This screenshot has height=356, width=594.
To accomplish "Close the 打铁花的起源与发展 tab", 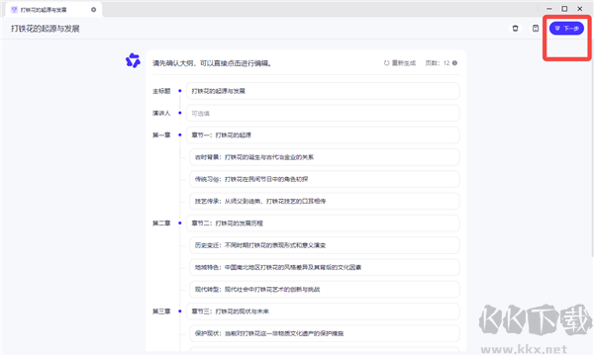I will click(94, 10).
